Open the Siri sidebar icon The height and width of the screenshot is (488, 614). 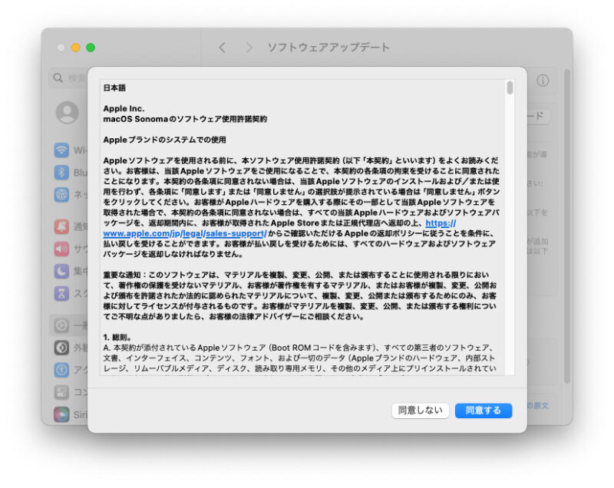click(61, 414)
